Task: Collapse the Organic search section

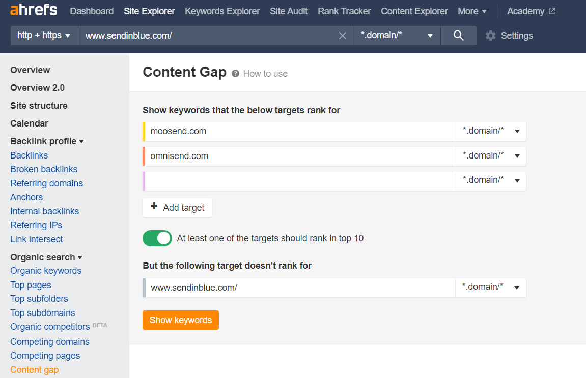Action: (x=46, y=257)
